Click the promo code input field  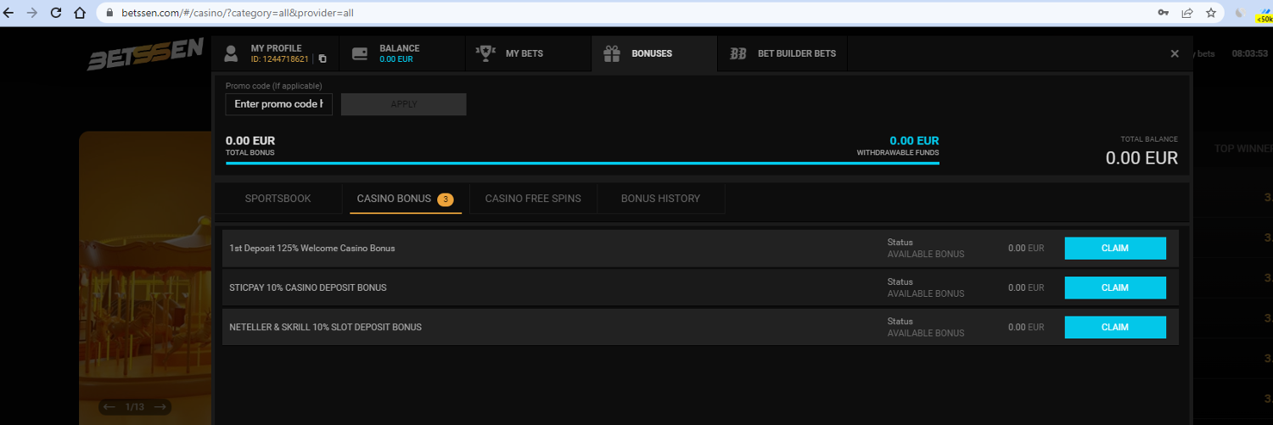pos(278,104)
